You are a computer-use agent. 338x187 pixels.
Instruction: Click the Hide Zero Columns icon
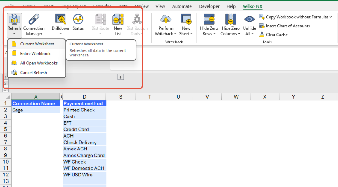(230, 19)
